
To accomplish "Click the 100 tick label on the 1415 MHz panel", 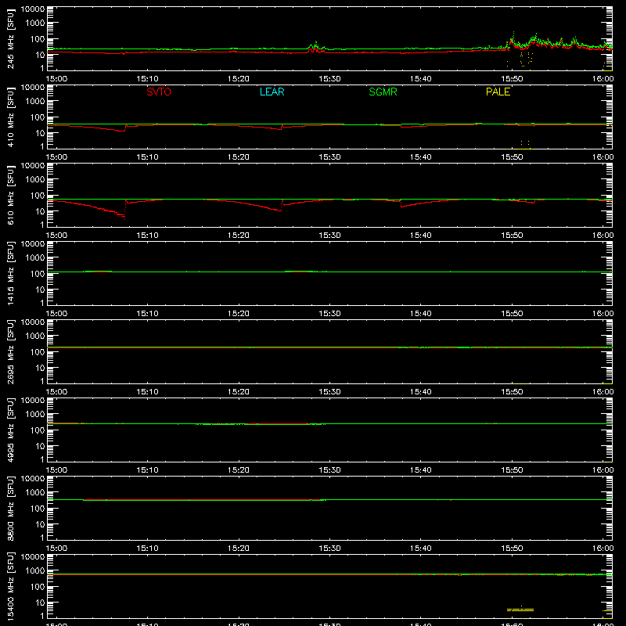I will (x=38, y=274).
